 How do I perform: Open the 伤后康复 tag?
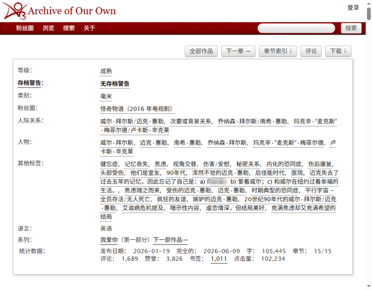[x=320, y=164]
